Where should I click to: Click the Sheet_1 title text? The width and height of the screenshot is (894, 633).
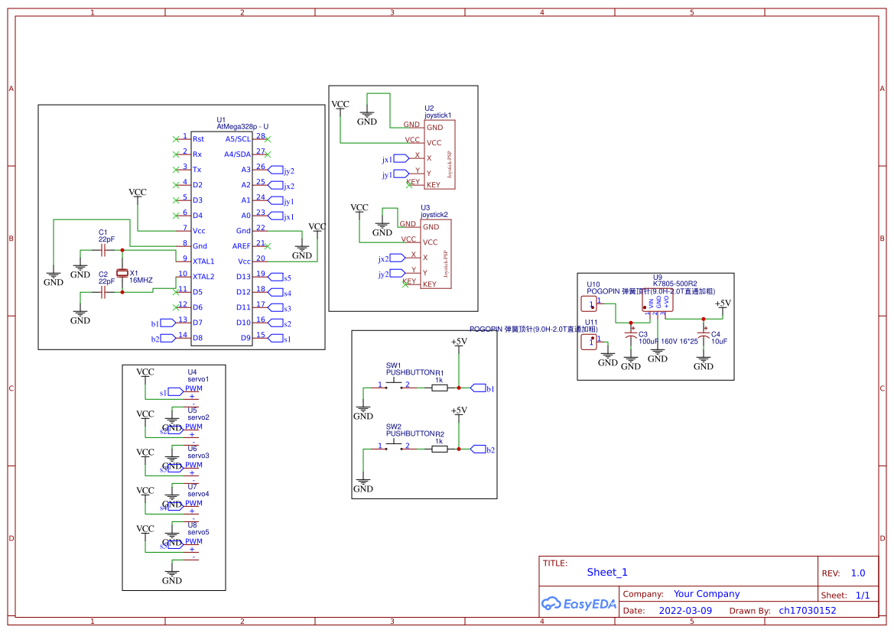[606, 572]
